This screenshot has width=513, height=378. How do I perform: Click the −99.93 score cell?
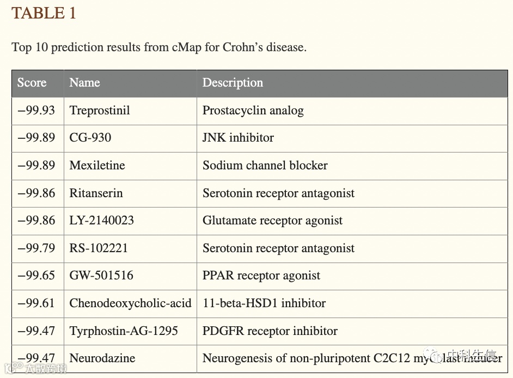click(x=36, y=110)
